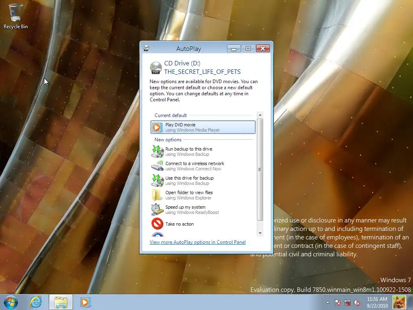Click the DVD disc icon in AutoPlay header
The height and width of the screenshot is (310, 413).
(x=156, y=68)
